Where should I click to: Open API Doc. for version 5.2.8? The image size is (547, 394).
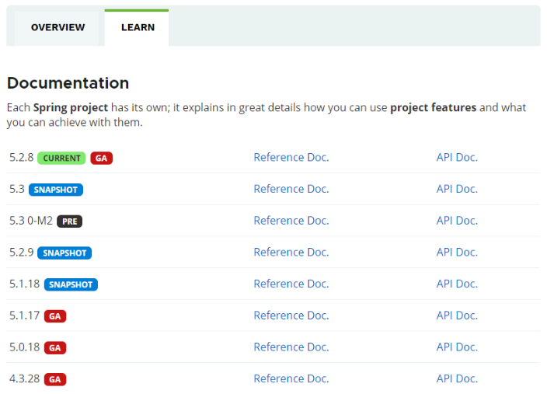tap(457, 158)
